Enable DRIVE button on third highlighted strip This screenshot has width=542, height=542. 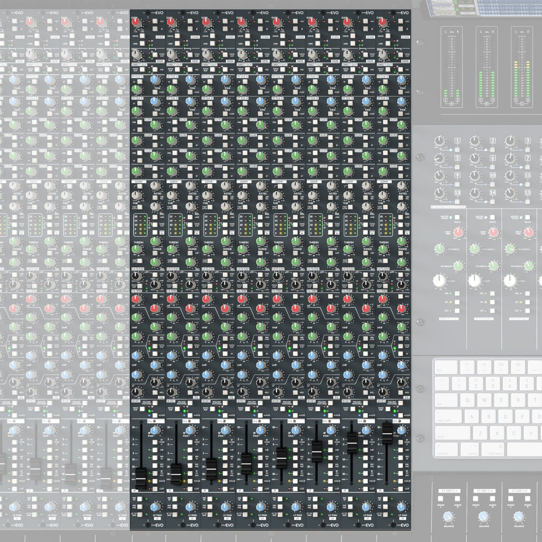coord(213,36)
